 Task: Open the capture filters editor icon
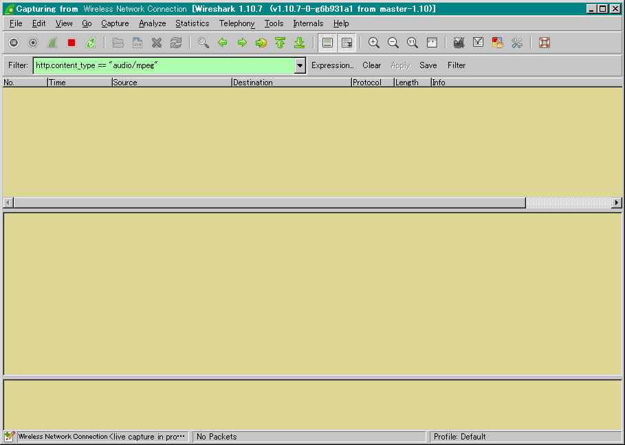(x=459, y=43)
